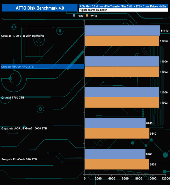Click axis tick label 4000

pos(112,178)
